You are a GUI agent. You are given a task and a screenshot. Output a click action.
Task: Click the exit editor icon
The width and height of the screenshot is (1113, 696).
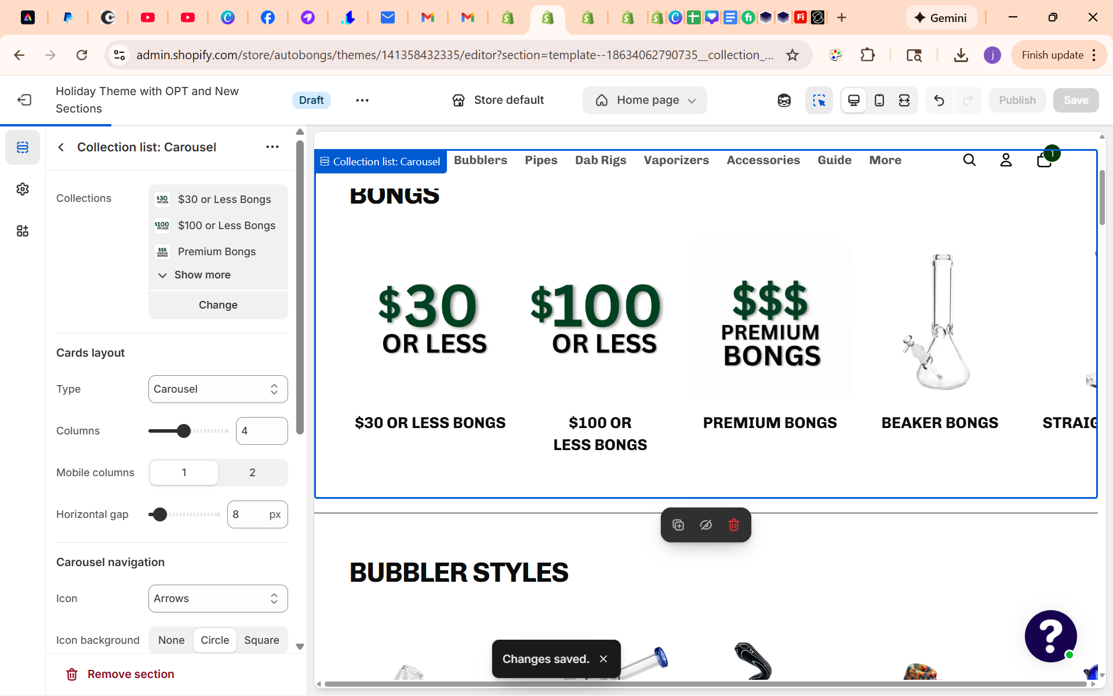click(x=24, y=100)
